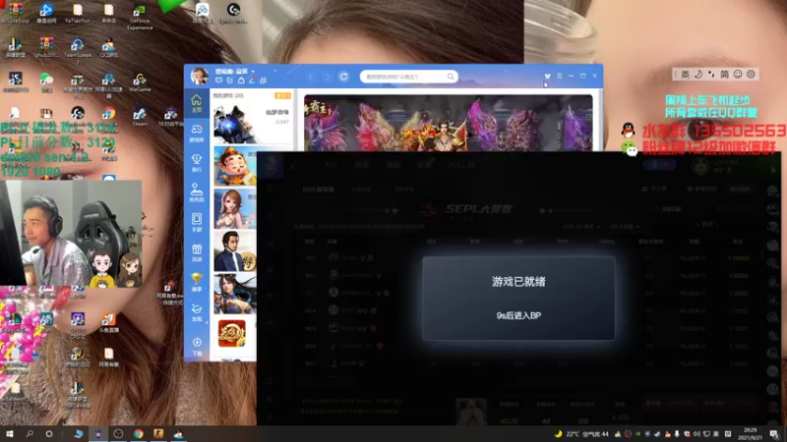This screenshot has height=442, width=787.
Task: Open the notification center in the system tray
Action: pos(774,434)
